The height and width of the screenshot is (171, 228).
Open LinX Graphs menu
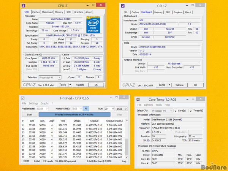point(44,103)
